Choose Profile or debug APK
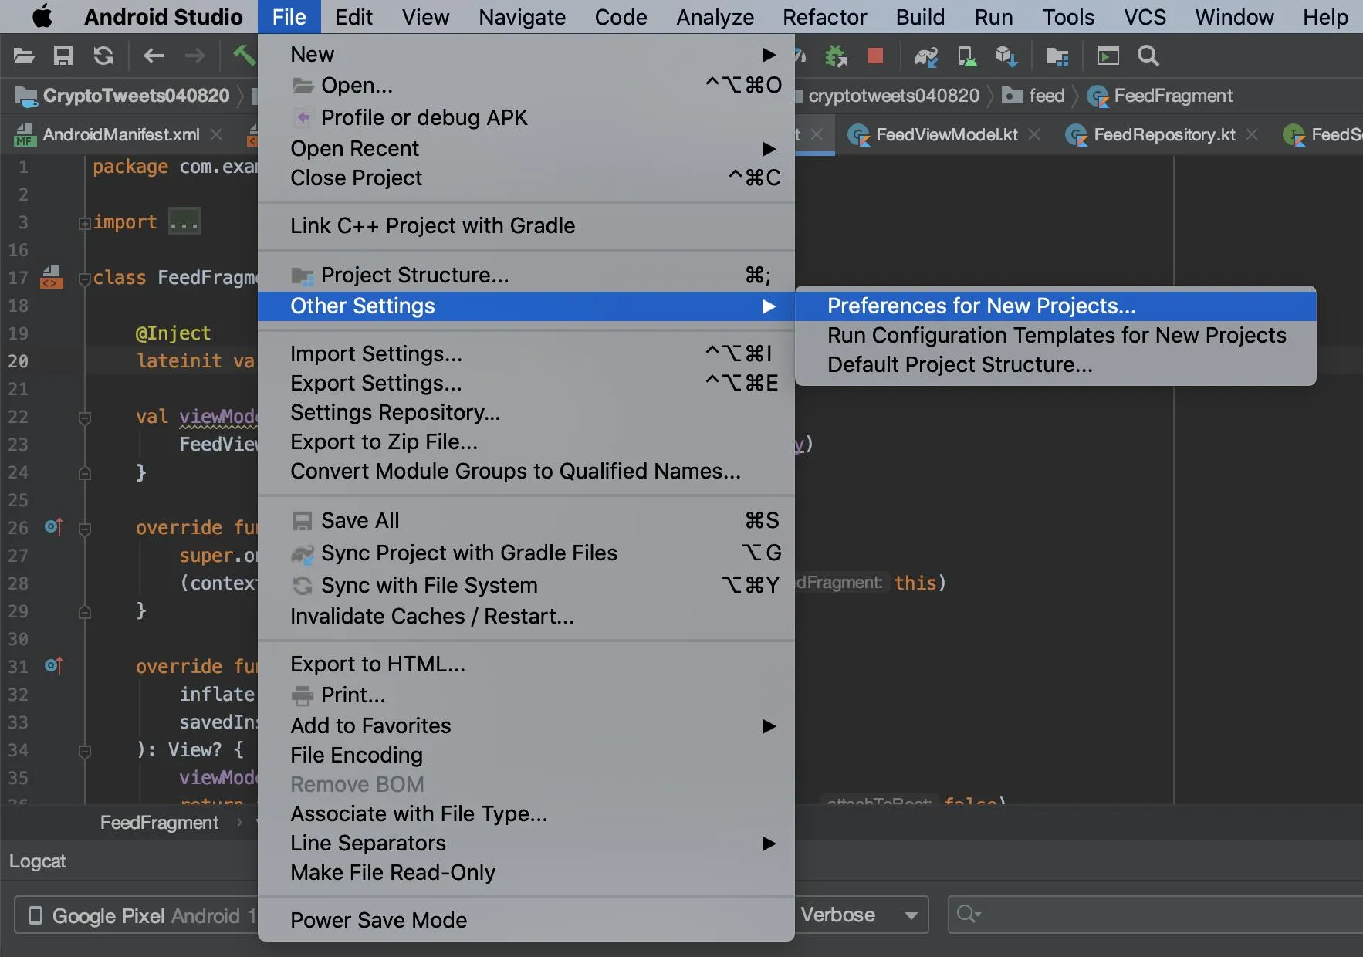This screenshot has width=1363, height=957. (x=526, y=117)
